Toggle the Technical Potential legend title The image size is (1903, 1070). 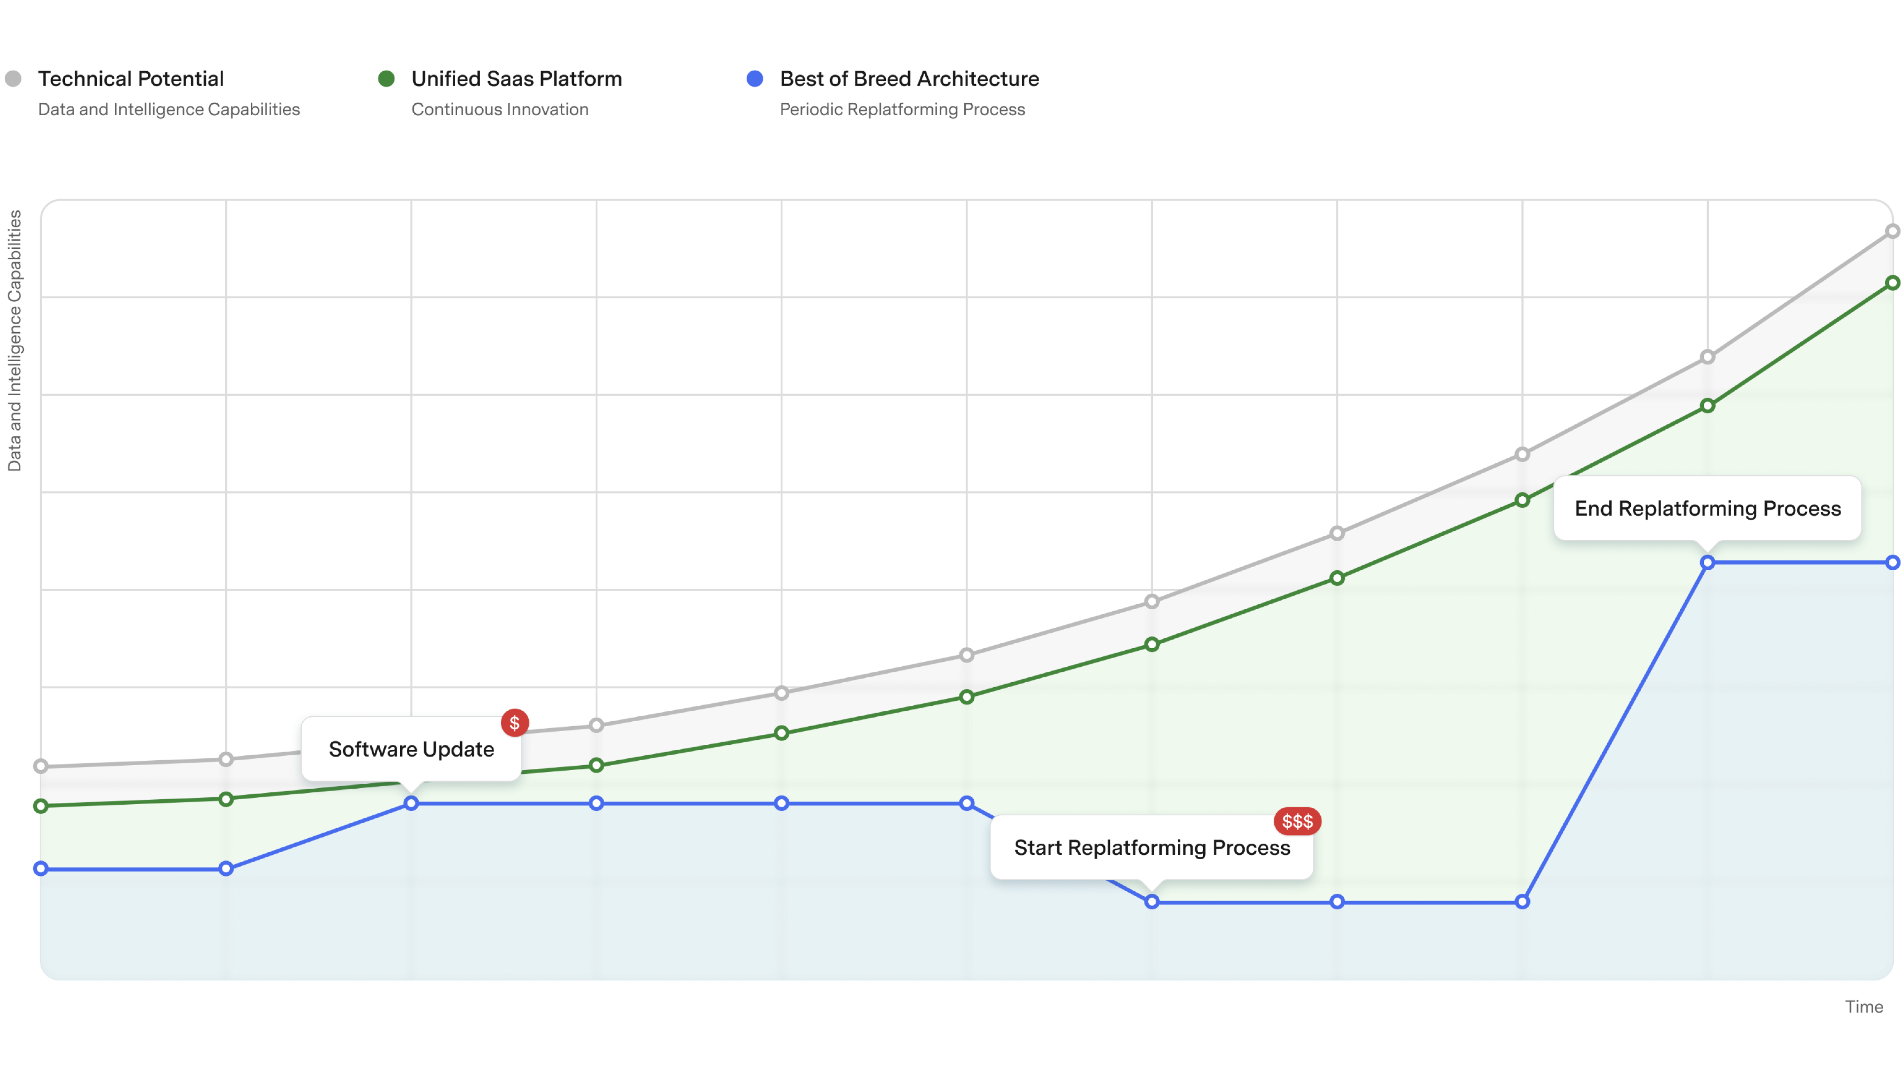pos(131,78)
